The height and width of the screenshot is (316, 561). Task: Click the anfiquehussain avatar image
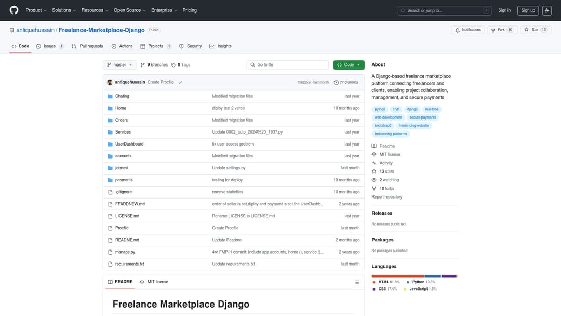[x=110, y=82]
